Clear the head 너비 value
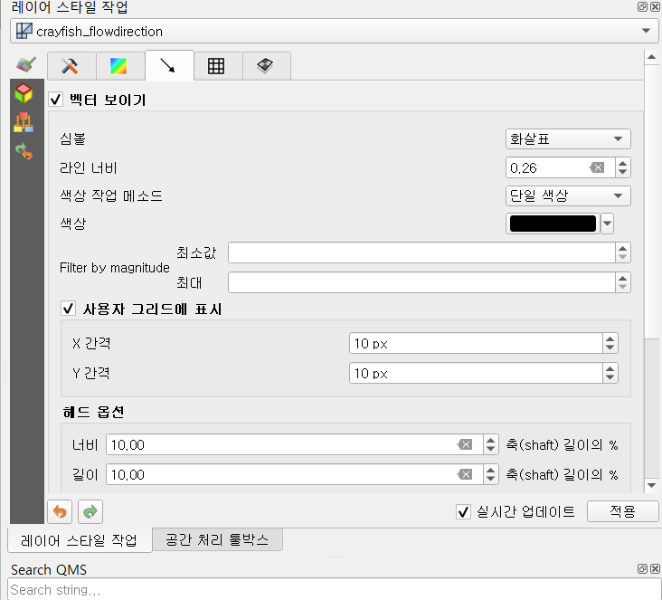Viewport: 662px width, 600px height. 465,444
